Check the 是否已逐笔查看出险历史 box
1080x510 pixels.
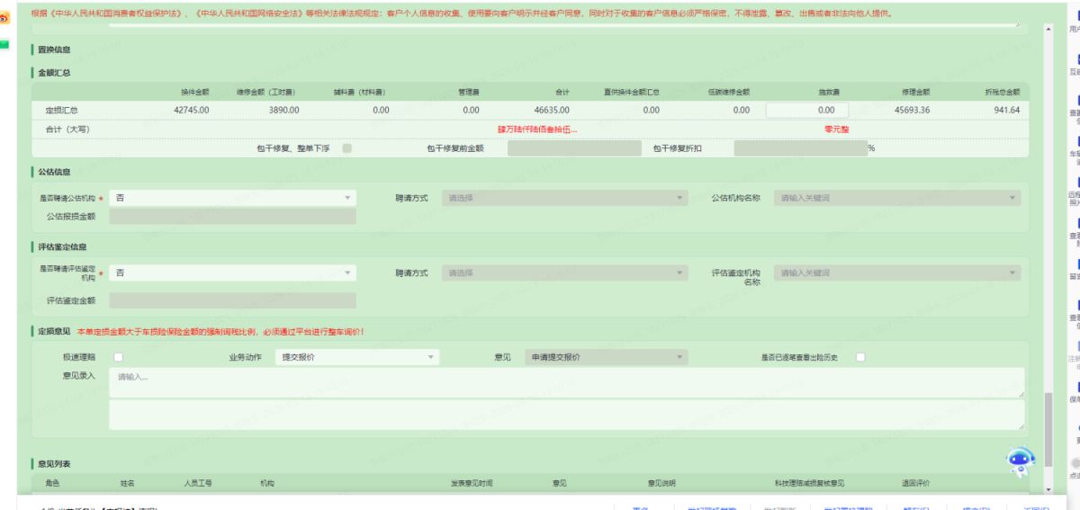[x=859, y=357]
